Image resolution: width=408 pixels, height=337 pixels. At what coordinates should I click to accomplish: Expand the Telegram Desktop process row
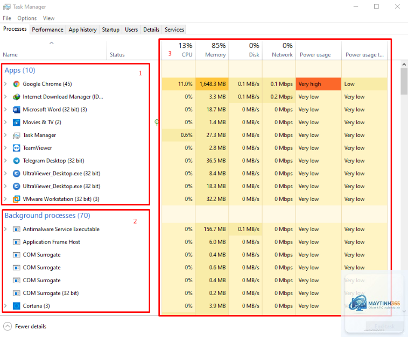tap(5, 161)
